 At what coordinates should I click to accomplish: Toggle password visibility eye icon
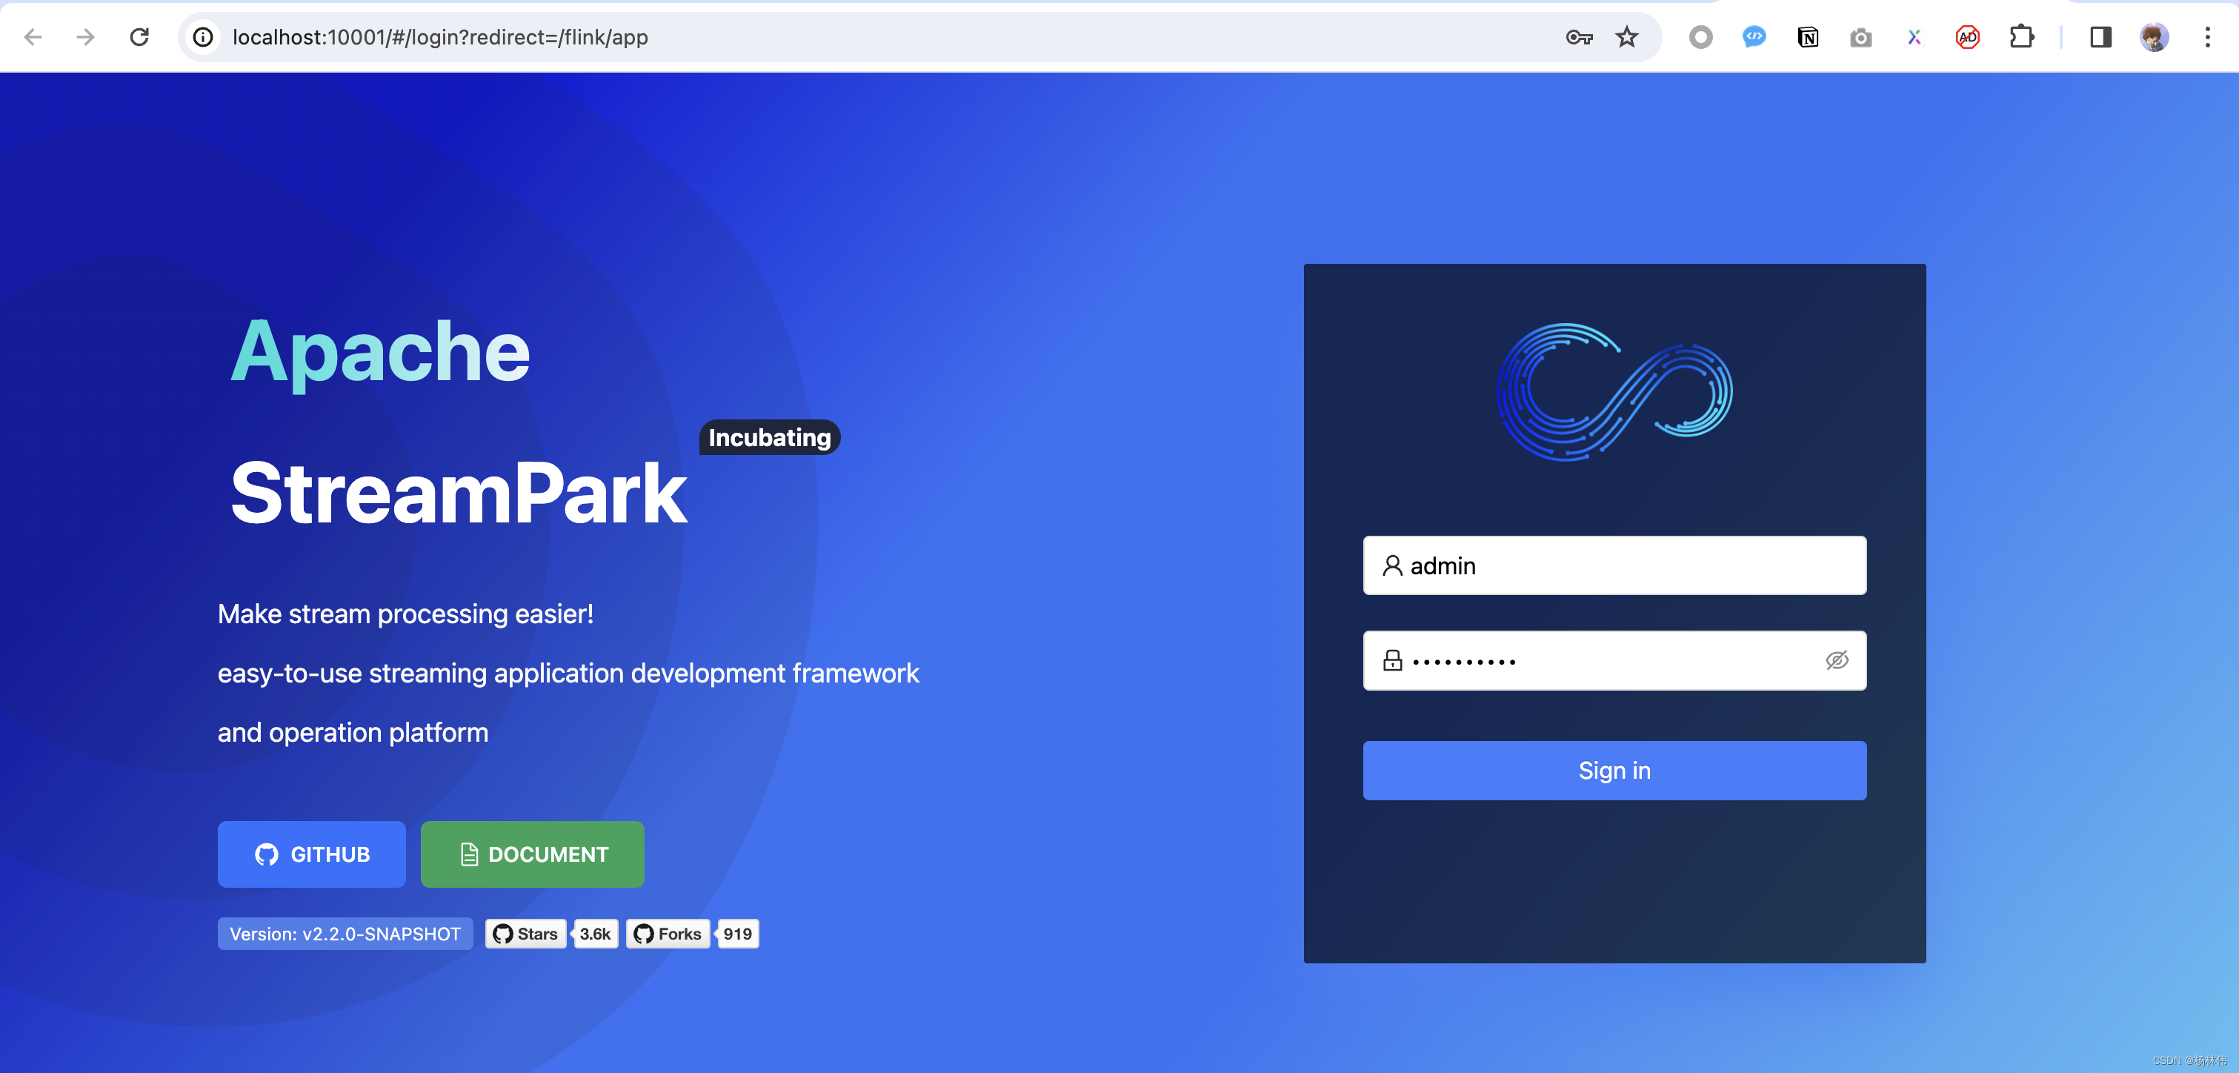(x=1836, y=661)
